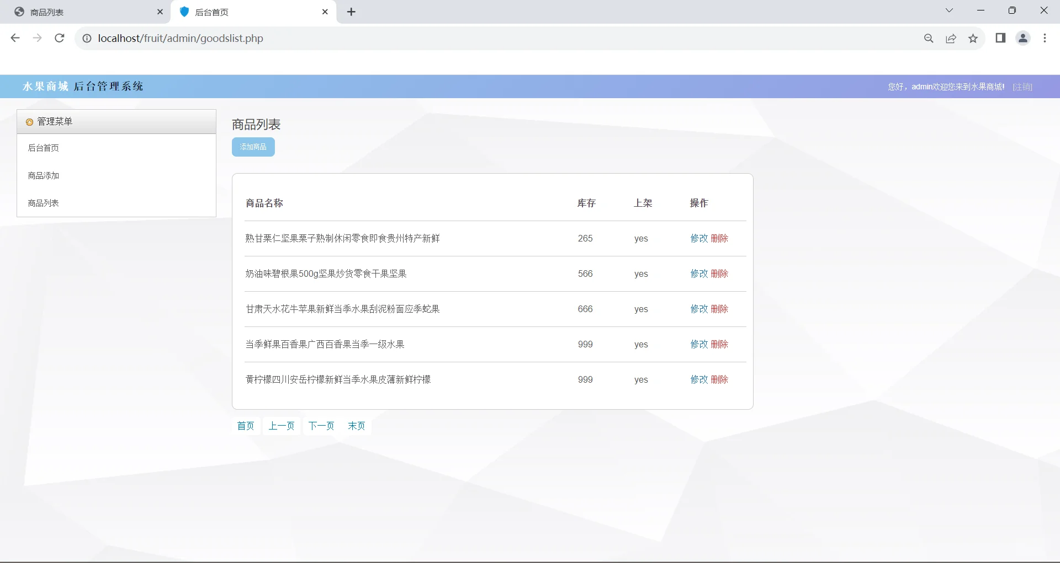Open the browser customize menu (three dots)
The width and height of the screenshot is (1060, 563).
(1045, 39)
